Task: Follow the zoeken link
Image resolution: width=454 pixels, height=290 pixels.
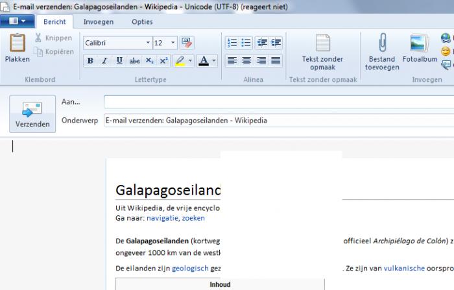Action: click(x=193, y=218)
